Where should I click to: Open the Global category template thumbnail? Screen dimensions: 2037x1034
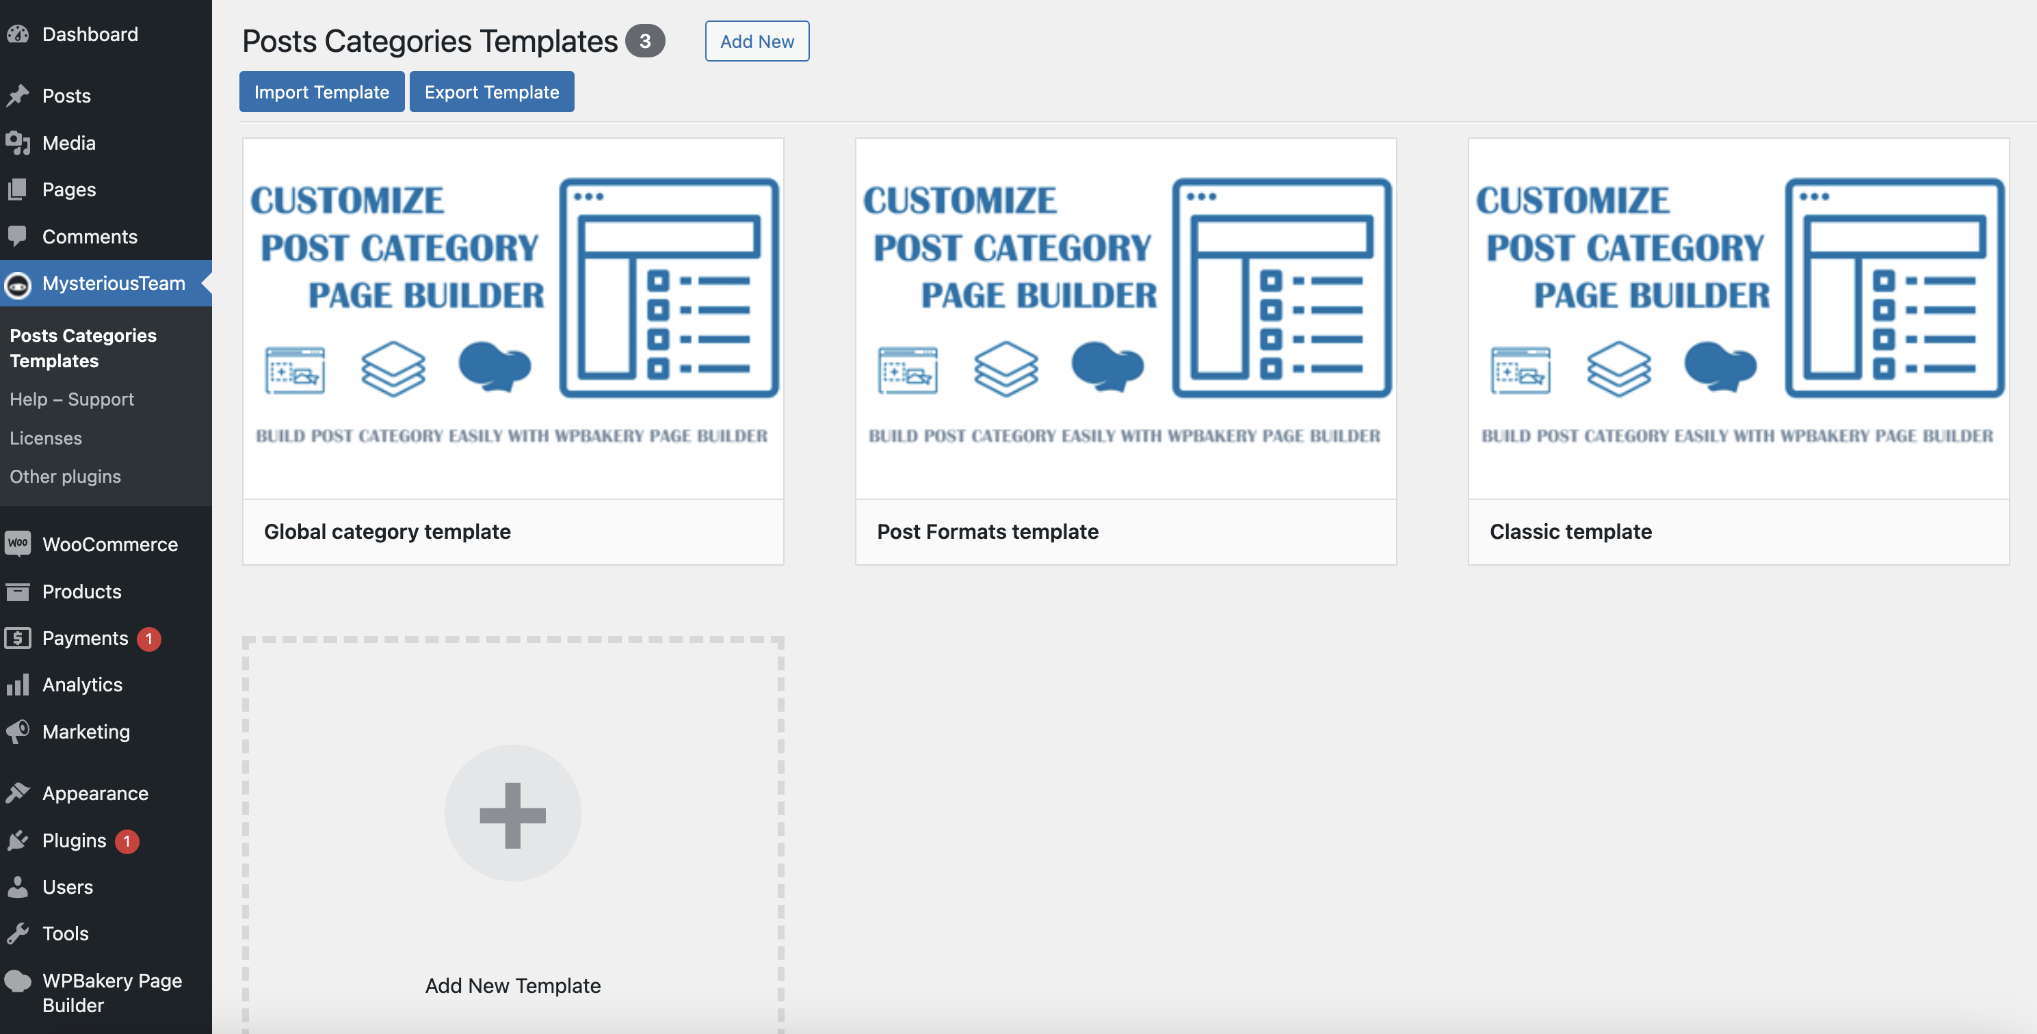[512, 318]
